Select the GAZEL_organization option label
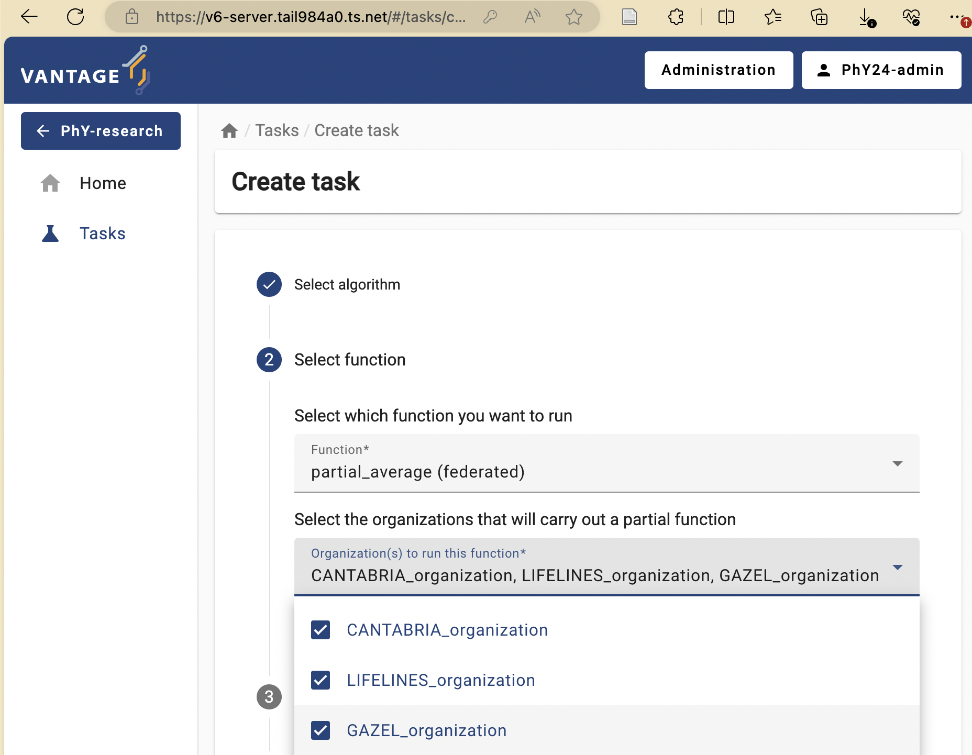 click(x=427, y=730)
